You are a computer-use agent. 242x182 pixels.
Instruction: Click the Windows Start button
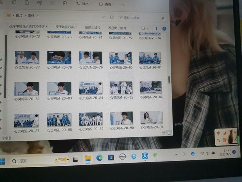coord(3,162)
